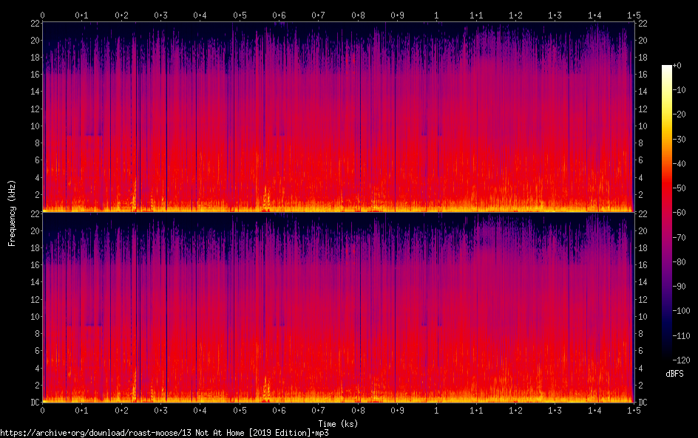Image resolution: width=698 pixels, height=438 pixels.
Task: Click the 1.2 tick on the top time axis
Action: click(x=515, y=15)
